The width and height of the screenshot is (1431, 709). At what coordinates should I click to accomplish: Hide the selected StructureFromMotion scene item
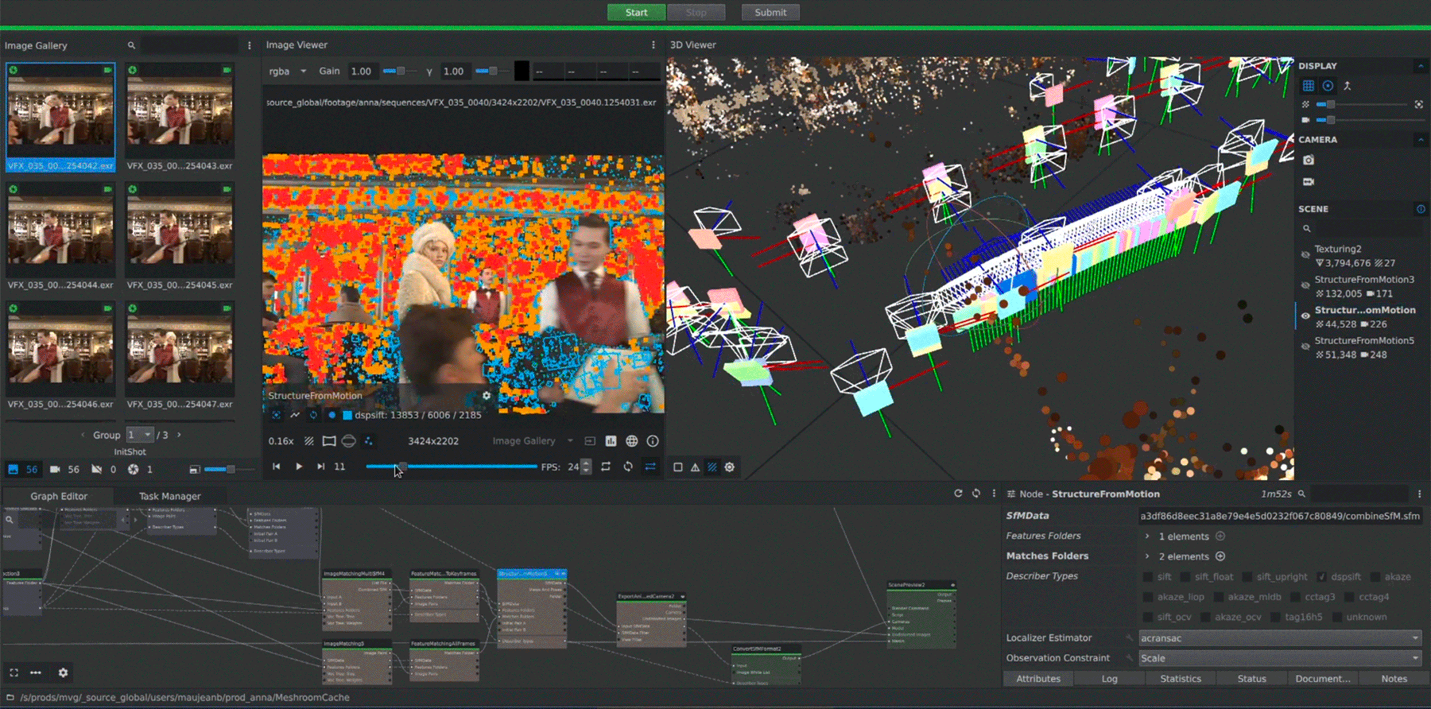click(1305, 316)
